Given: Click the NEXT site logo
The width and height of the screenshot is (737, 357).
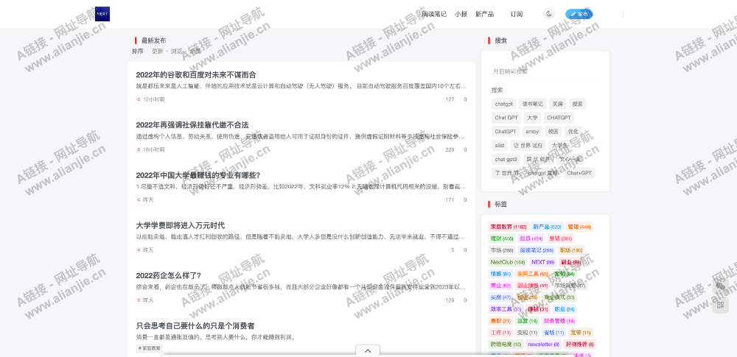Looking at the screenshot, I should click(102, 14).
